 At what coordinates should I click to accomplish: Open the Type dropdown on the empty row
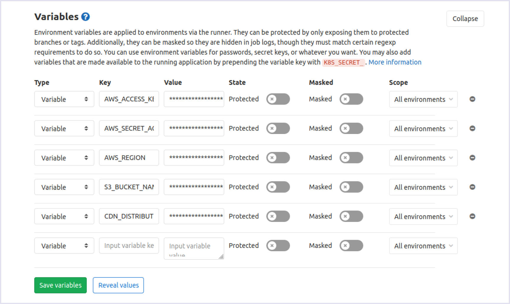point(64,246)
